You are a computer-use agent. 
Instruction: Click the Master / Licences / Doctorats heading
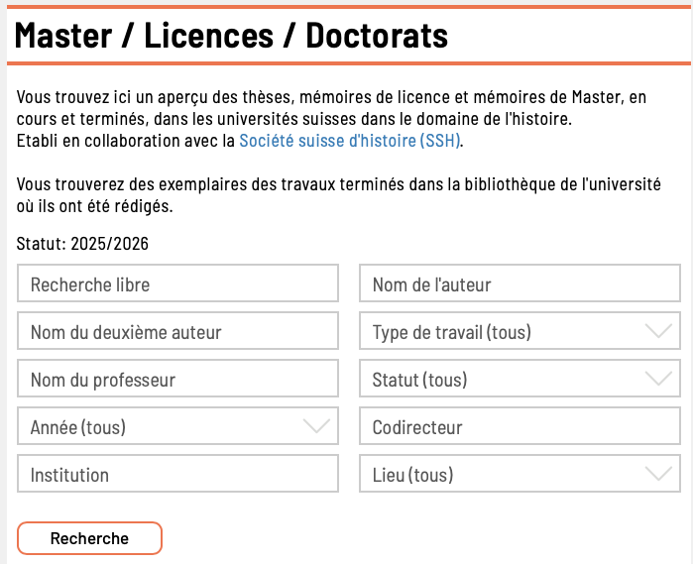(x=232, y=37)
